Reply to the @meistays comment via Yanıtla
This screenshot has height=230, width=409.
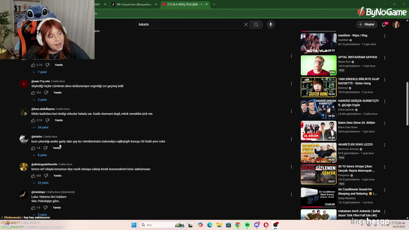57,208
